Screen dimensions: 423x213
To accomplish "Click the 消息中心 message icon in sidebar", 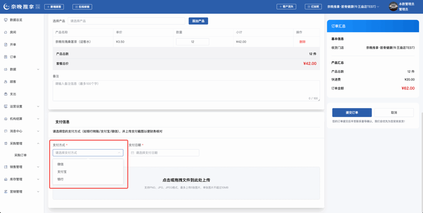I will (6, 131).
